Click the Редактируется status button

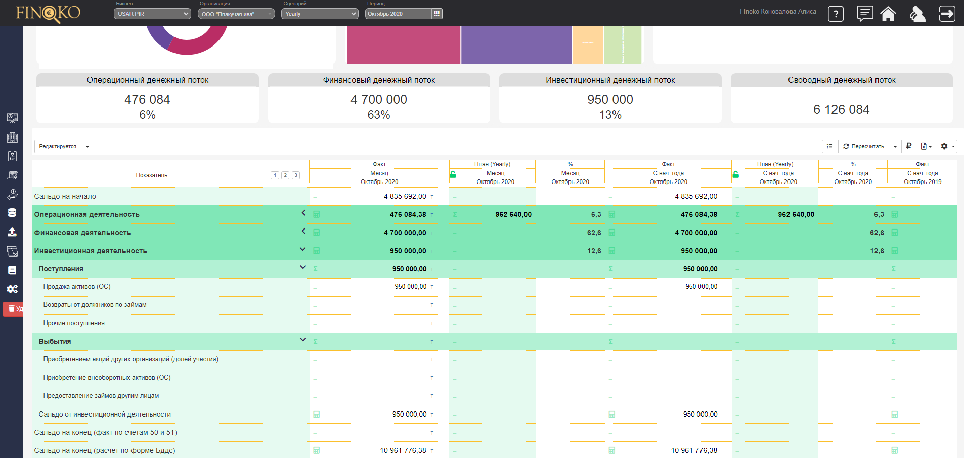(x=58, y=146)
